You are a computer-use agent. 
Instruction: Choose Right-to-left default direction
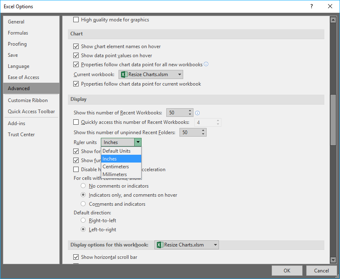83,221
